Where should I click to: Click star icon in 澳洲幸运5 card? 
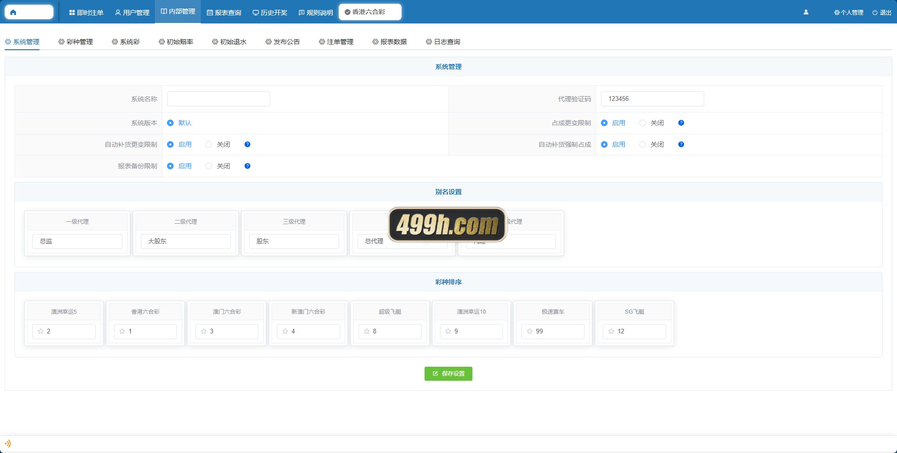coord(41,331)
